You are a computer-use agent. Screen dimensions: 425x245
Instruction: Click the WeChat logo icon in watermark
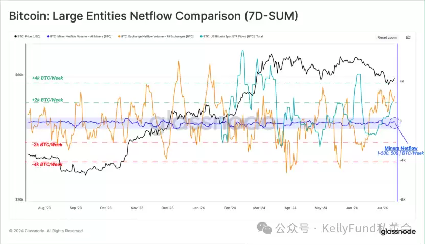(264, 227)
